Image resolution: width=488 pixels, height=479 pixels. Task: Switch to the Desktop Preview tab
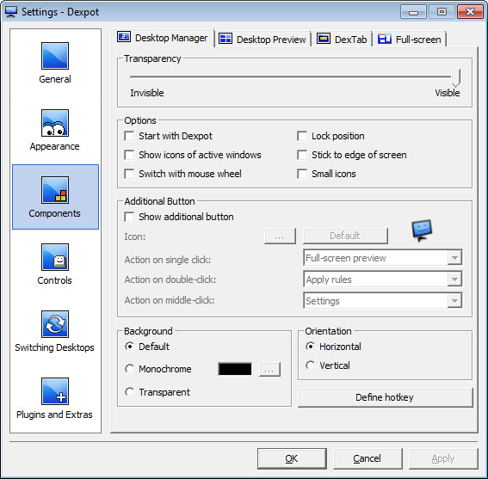[263, 40]
